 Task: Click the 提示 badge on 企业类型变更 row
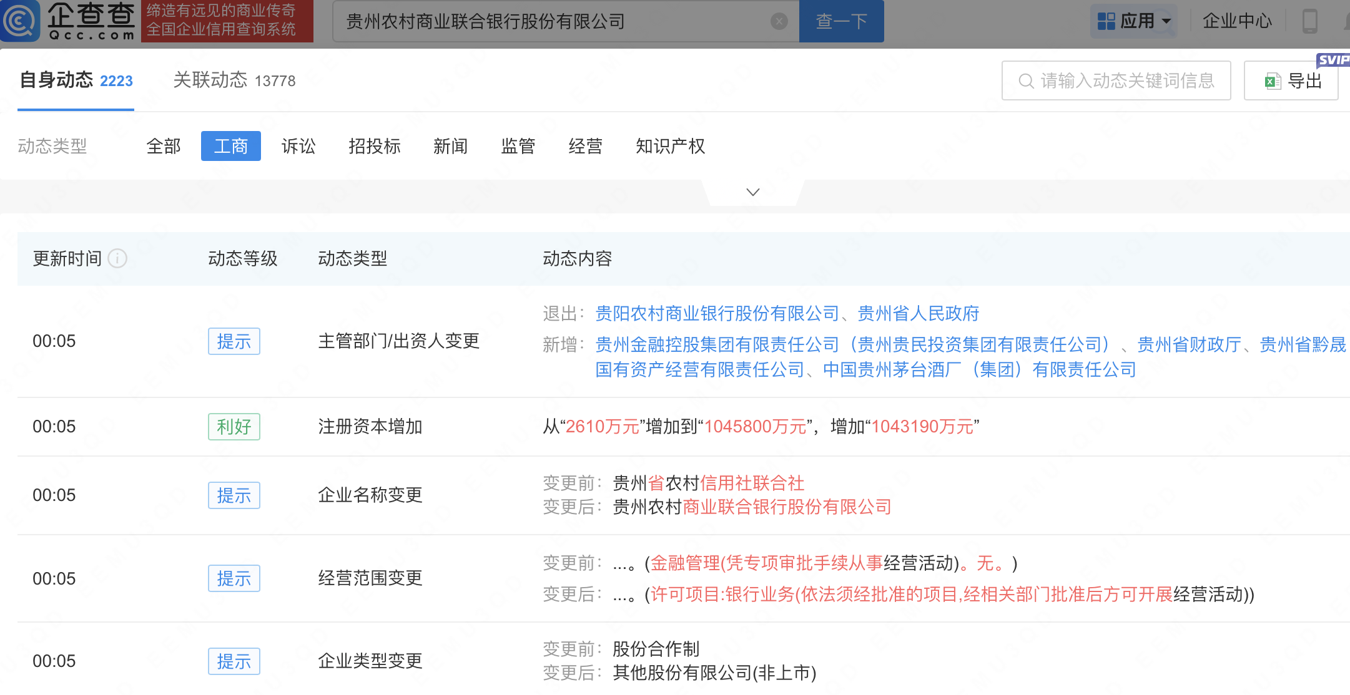(234, 661)
